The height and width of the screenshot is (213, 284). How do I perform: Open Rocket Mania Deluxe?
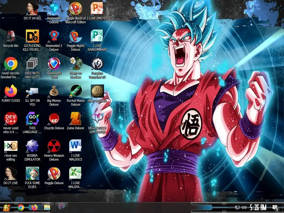coord(75,95)
